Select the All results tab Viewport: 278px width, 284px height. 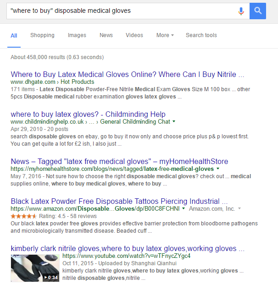(14, 36)
